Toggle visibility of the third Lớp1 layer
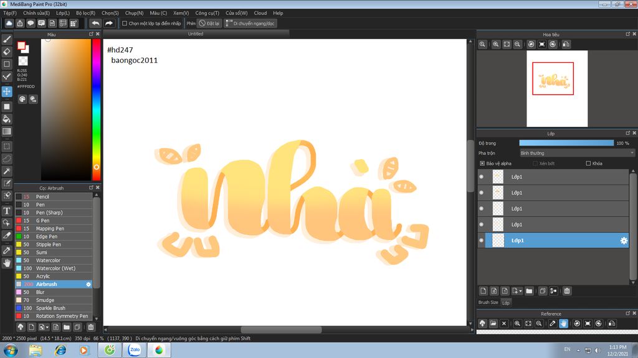Screen dimensions: 638x358 point(482,209)
